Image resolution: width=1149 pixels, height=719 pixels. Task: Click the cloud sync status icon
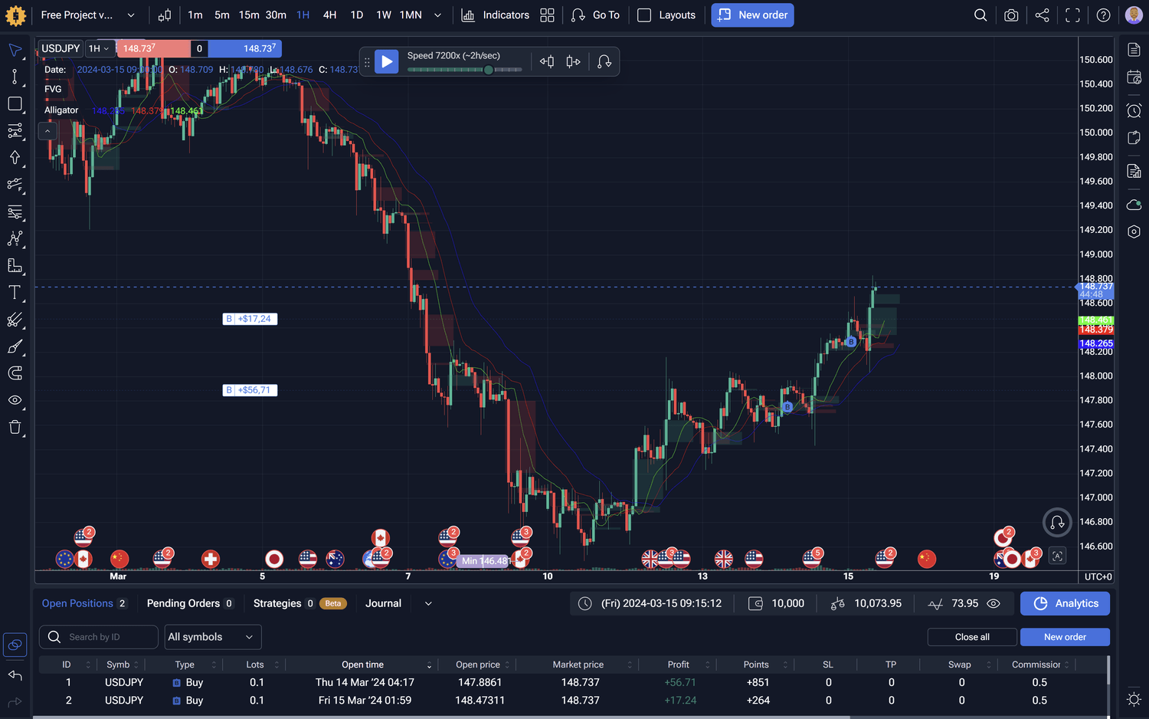click(x=1134, y=205)
